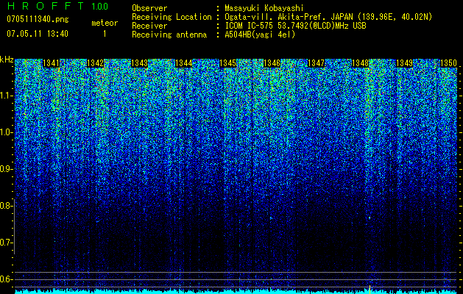The width and height of the screenshot is (463, 294).
Task: Click the kHz axis unit label
Action: point(7,60)
